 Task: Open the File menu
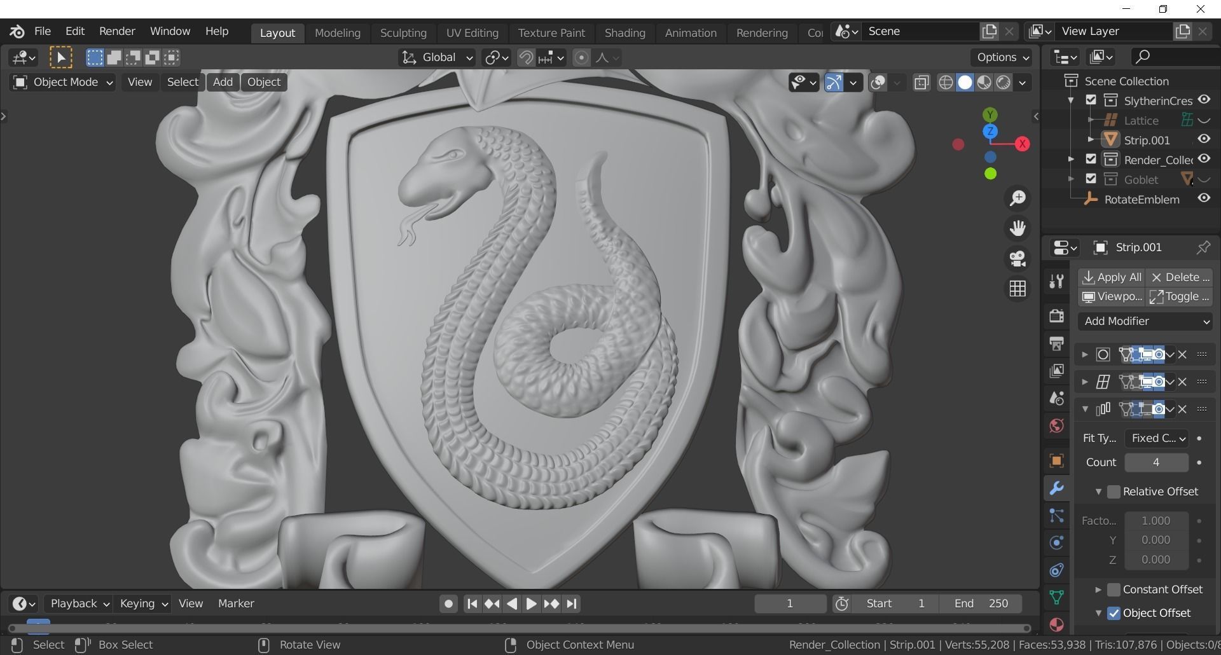click(43, 31)
